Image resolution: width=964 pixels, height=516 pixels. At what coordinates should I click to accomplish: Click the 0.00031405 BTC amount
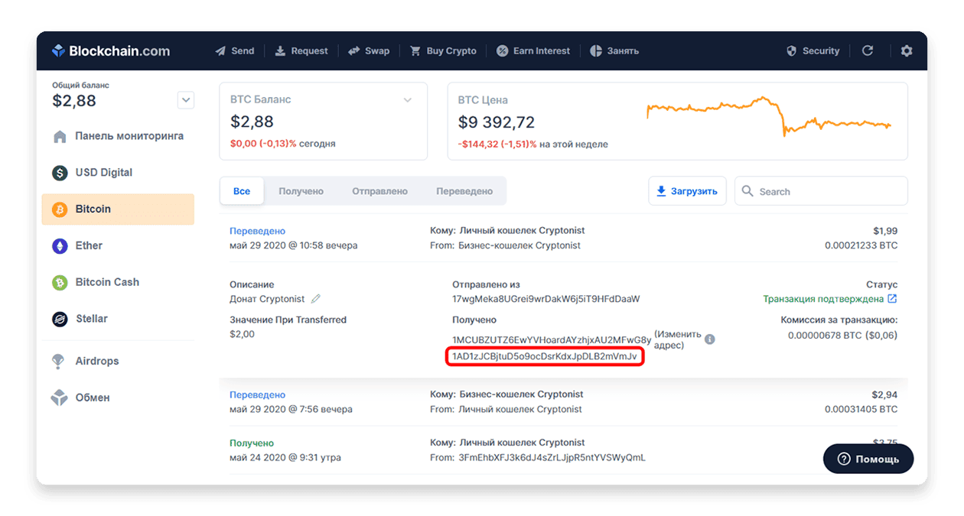pos(861,410)
